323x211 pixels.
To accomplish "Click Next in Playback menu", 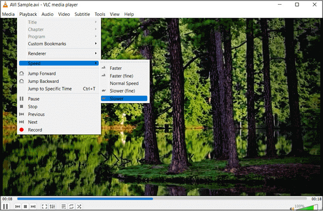I will 59,122.
